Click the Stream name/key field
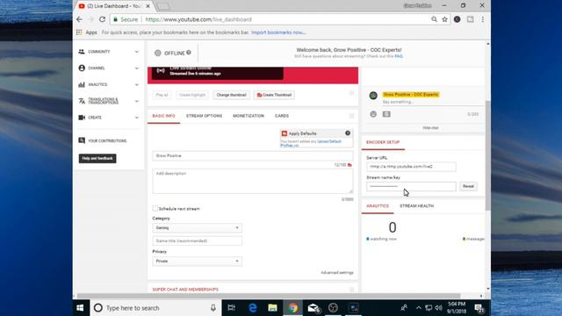 tap(411, 186)
